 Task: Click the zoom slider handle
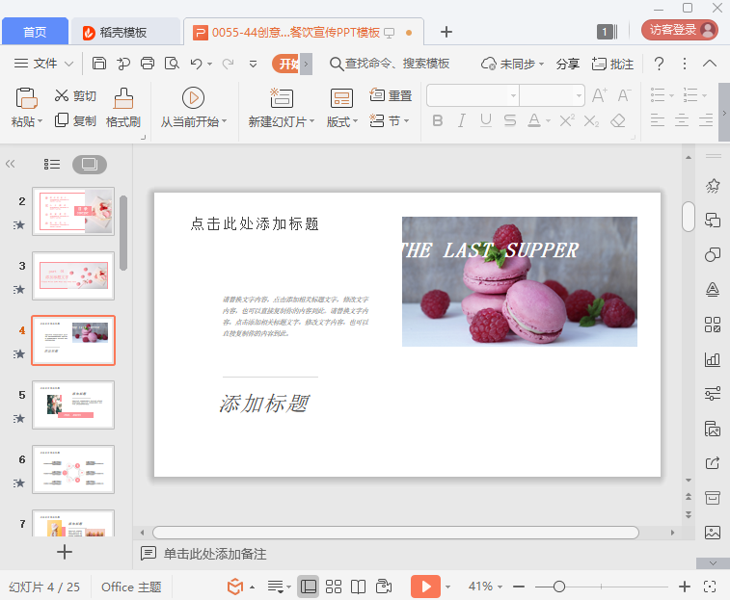[x=559, y=587]
